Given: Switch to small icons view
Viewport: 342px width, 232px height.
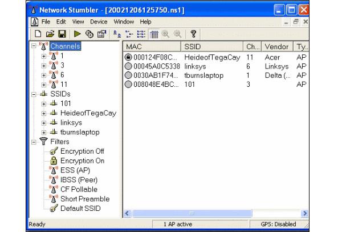Looking at the screenshot, I should click(129, 34).
